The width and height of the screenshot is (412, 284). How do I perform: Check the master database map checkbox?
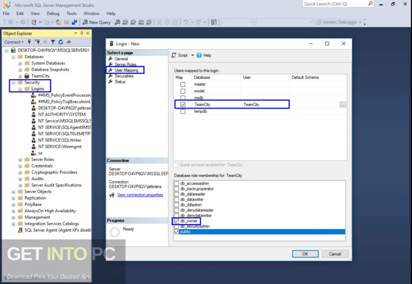183,85
